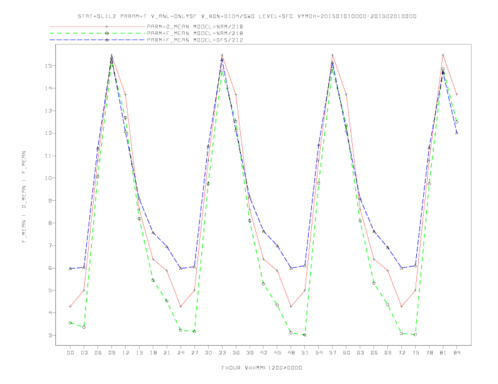
Task: Click y-axis tick label 13
Action: point(48,111)
